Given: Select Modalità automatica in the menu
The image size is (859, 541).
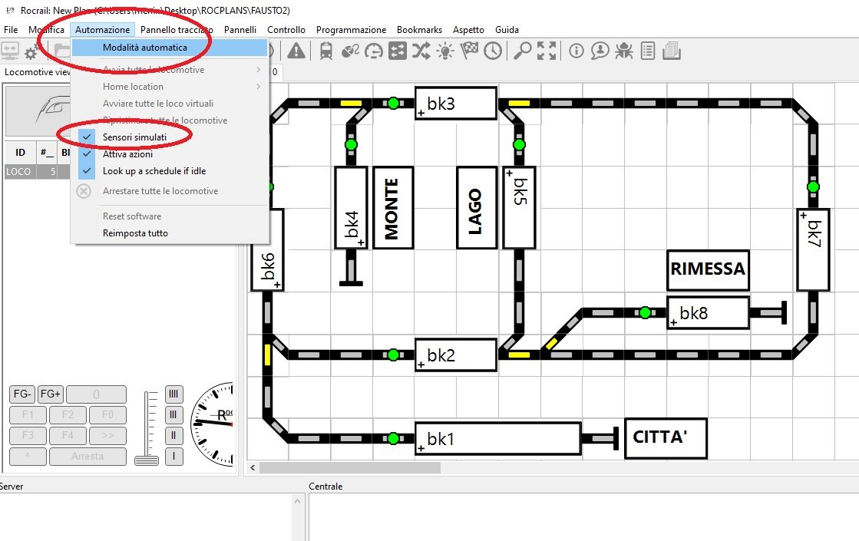Looking at the screenshot, I should click(x=144, y=48).
